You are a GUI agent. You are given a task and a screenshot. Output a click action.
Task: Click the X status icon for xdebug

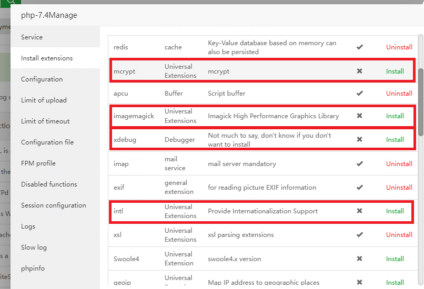359,139
